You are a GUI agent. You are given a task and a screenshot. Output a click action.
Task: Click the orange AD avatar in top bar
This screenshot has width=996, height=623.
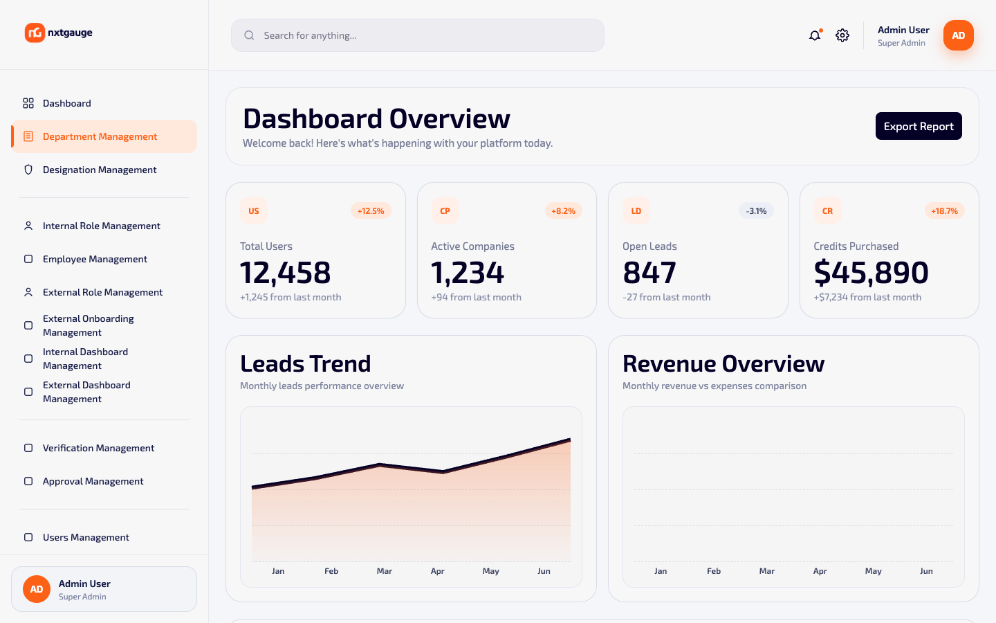[959, 35]
